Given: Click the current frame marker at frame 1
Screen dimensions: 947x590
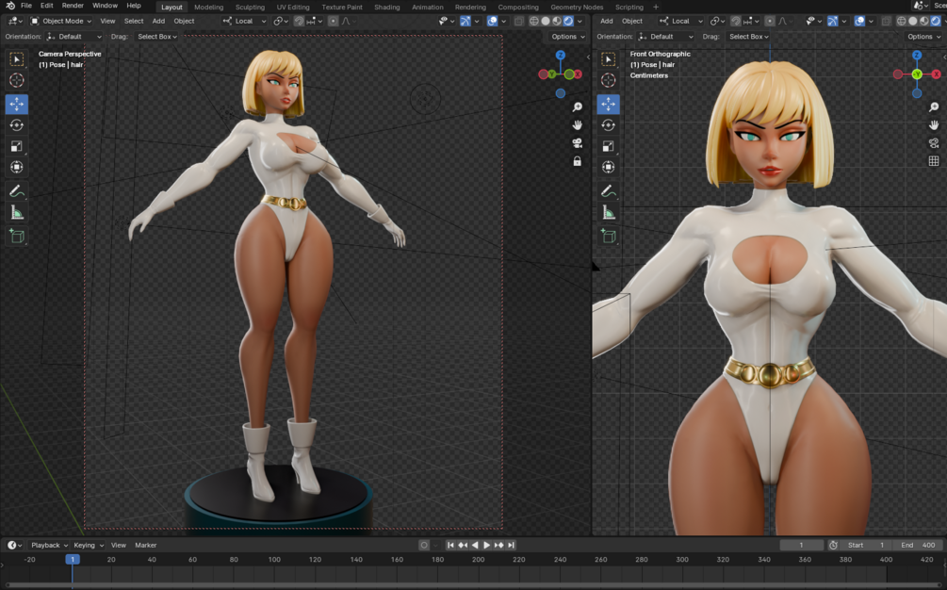Looking at the screenshot, I should pos(73,559).
